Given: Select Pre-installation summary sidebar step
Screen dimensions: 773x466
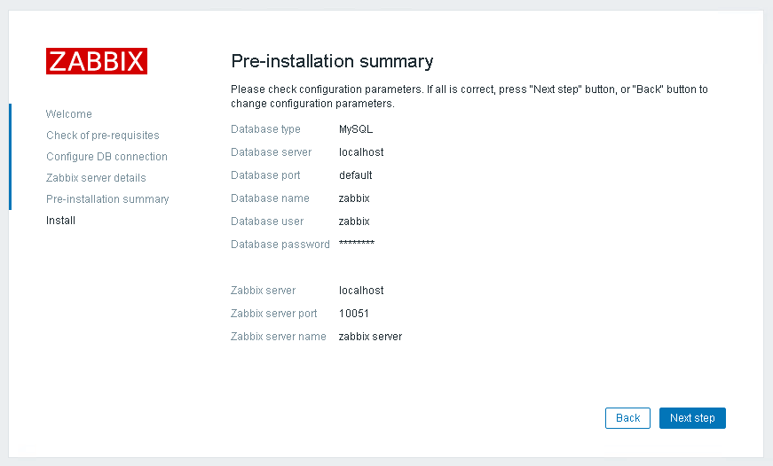Looking at the screenshot, I should (x=107, y=199).
